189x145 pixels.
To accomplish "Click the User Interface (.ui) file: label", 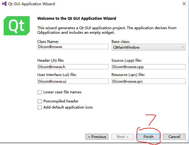I will coord(57,75).
